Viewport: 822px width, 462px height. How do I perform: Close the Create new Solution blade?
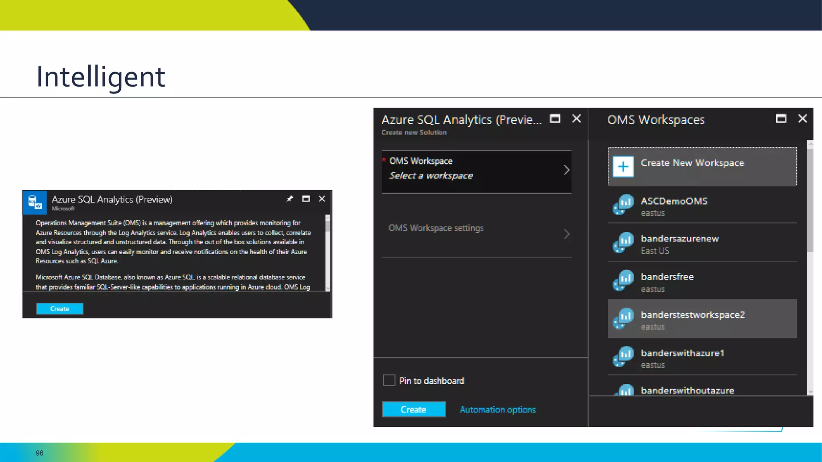[x=577, y=119]
